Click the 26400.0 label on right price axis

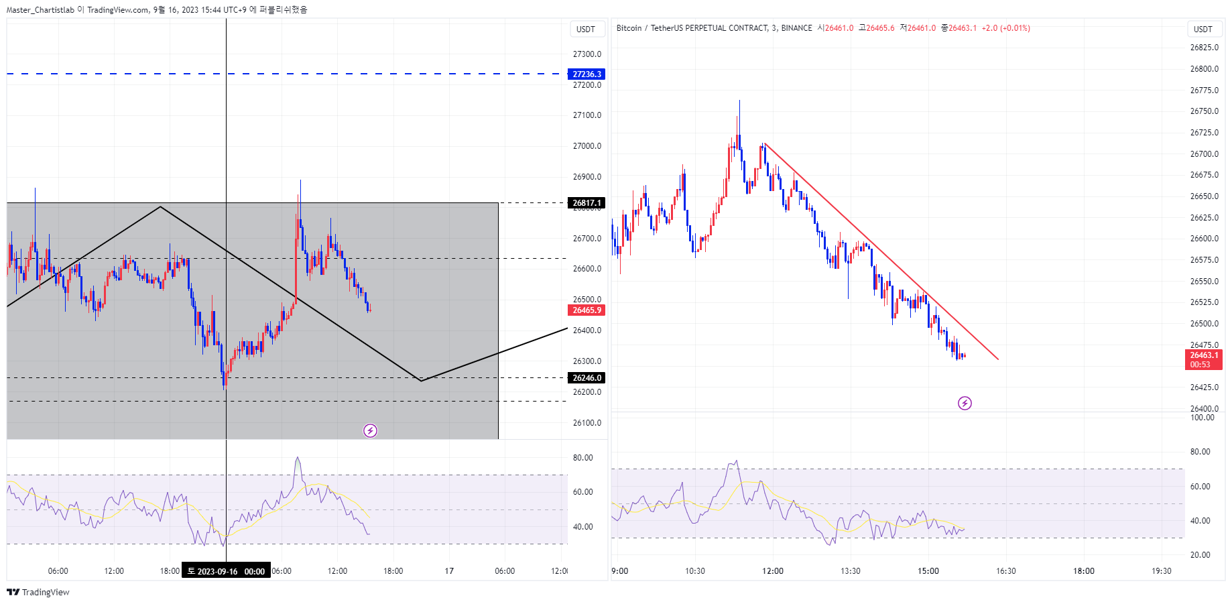pos(1204,408)
